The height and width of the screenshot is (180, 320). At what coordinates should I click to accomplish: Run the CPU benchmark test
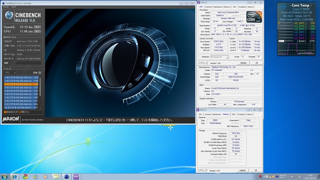[37, 31]
